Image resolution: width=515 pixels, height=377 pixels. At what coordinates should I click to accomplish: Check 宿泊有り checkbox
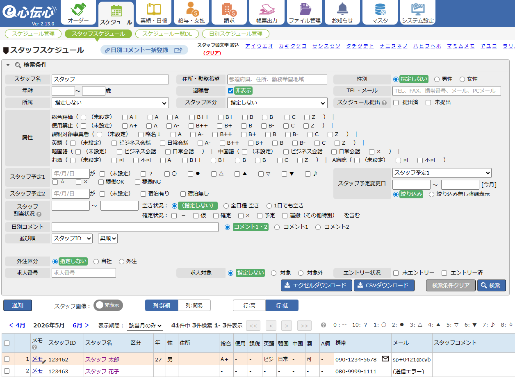pos(143,193)
